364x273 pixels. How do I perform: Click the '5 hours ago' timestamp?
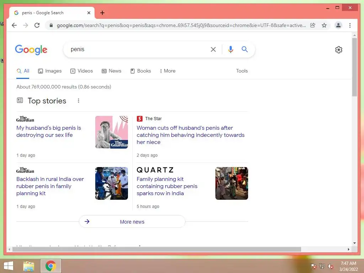click(148, 207)
